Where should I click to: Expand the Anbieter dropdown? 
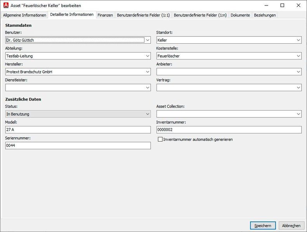[x=298, y=72]
